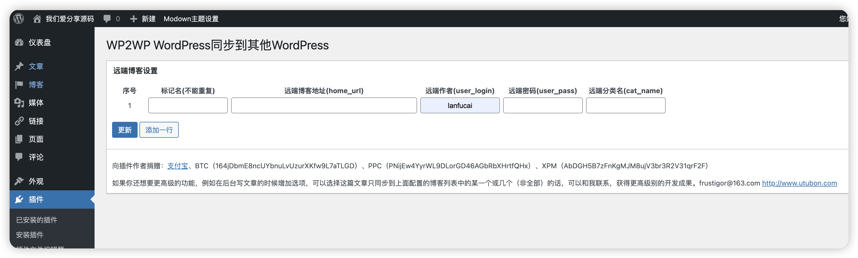Click the 文章 pushpin icon

(x=19, y=66)
